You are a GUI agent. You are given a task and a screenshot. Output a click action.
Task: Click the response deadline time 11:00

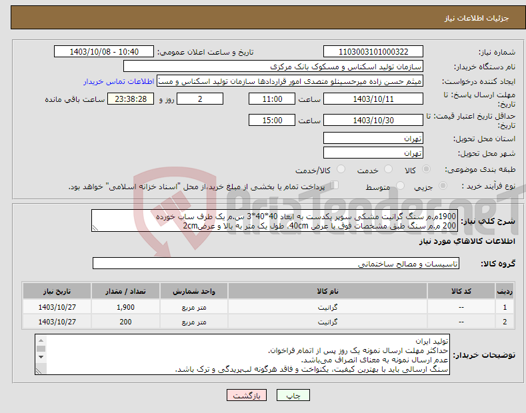pos(272,99)
